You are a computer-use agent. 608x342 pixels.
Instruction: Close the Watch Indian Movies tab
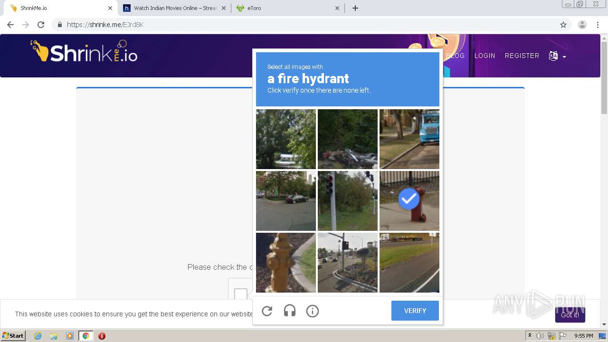tap(224, 8)
